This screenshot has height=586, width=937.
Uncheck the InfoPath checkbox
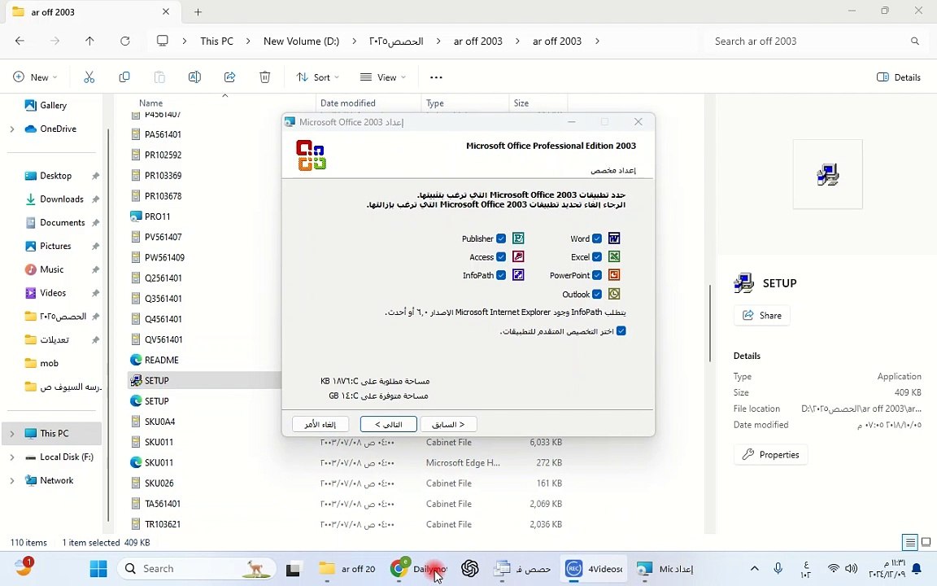[x=501, y=276]
